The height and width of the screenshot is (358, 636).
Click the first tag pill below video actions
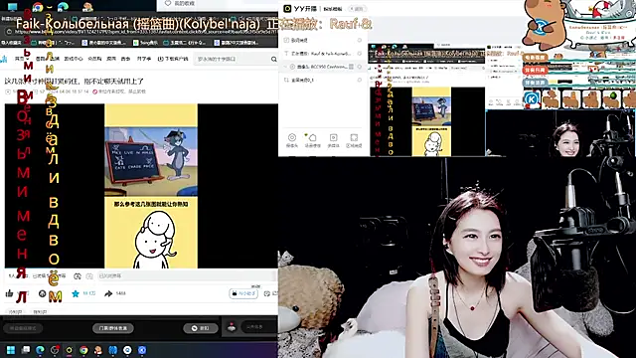pyautogui.click(x=16, y=311)
